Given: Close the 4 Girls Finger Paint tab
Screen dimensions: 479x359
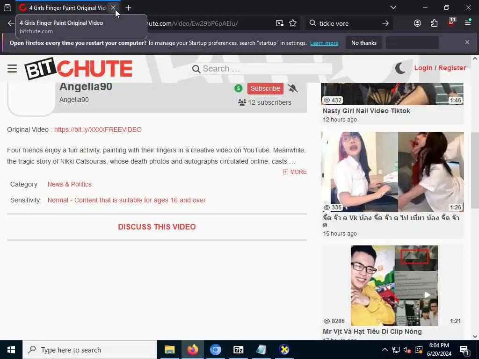Looking at the screenshot, I should [113, 7].
